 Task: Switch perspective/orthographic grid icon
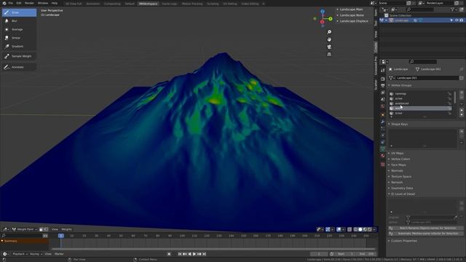click(329, 55)
